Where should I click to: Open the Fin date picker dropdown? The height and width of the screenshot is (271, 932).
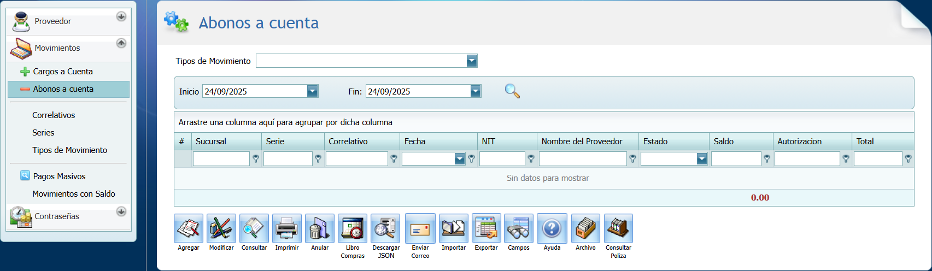click(476, 91)
